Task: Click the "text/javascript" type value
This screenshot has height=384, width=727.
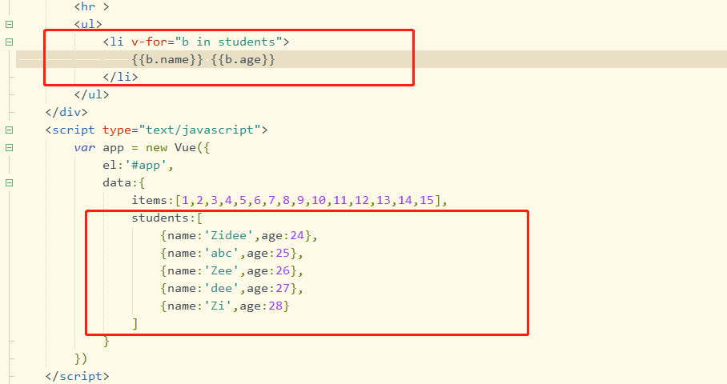Action: pos(200,130)
